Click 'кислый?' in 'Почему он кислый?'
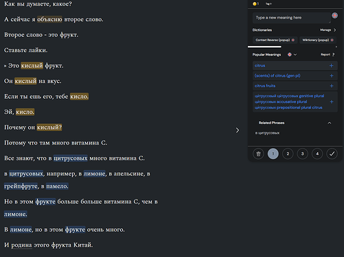This screenshot has height=257, width=344. pyautogui.click(x=49, y=127)
